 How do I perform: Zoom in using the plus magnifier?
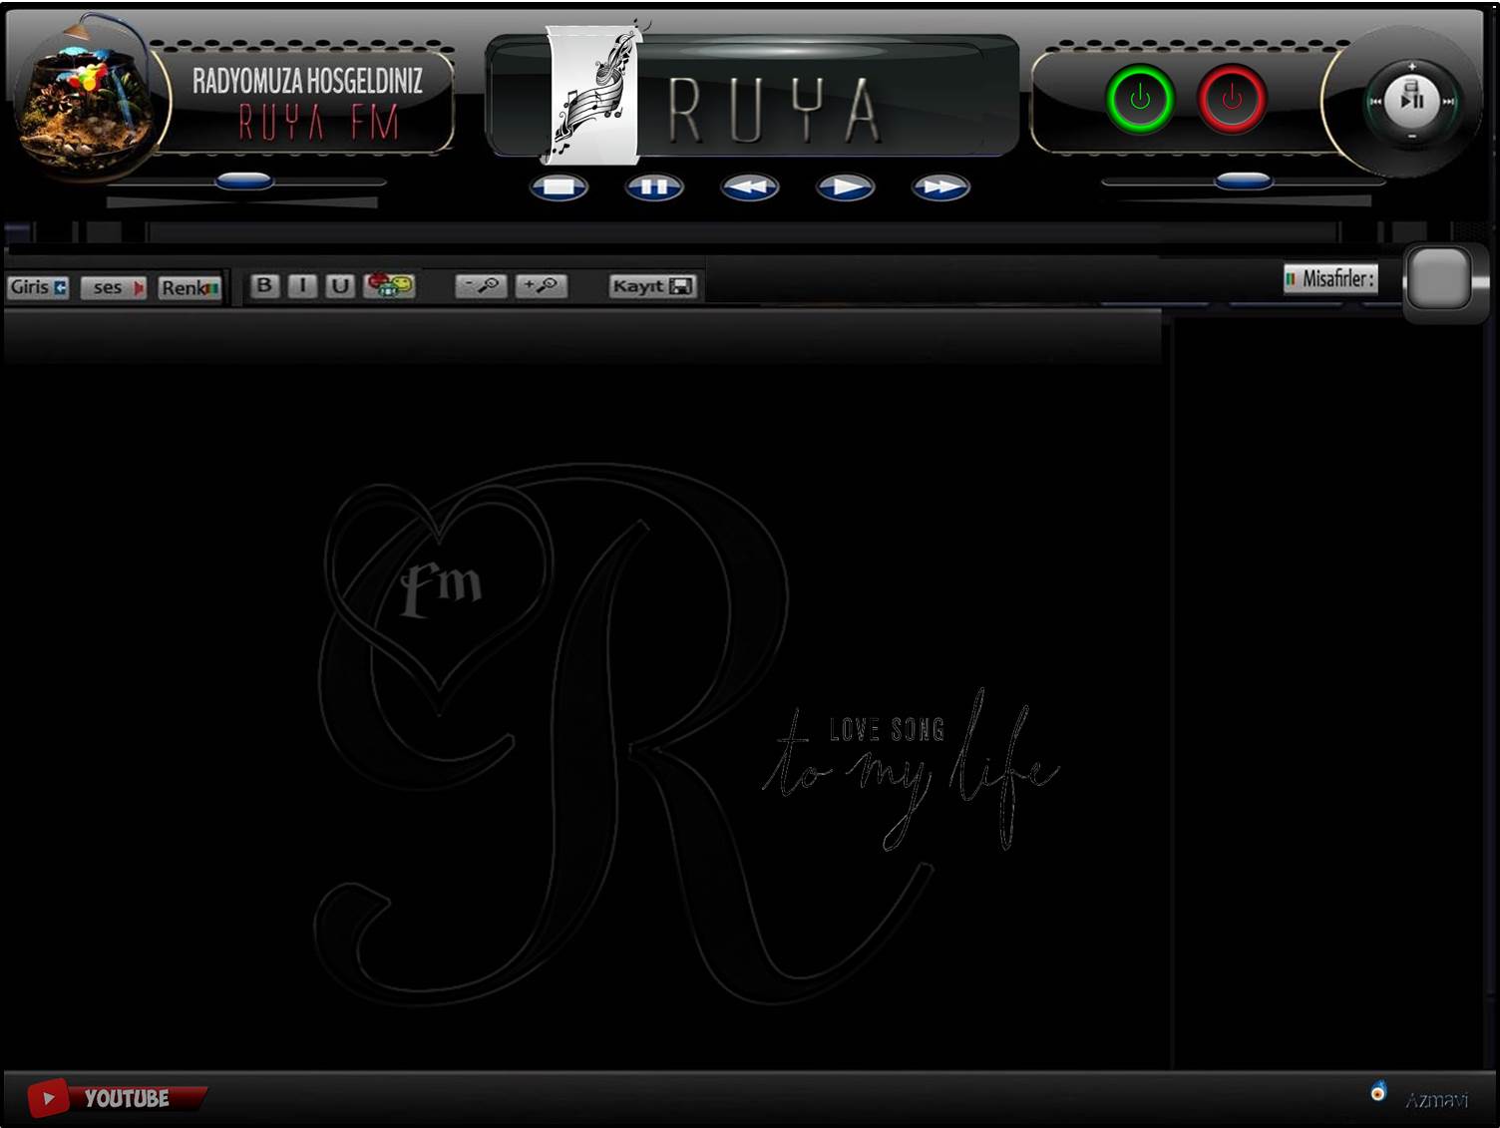pos(541,285)
